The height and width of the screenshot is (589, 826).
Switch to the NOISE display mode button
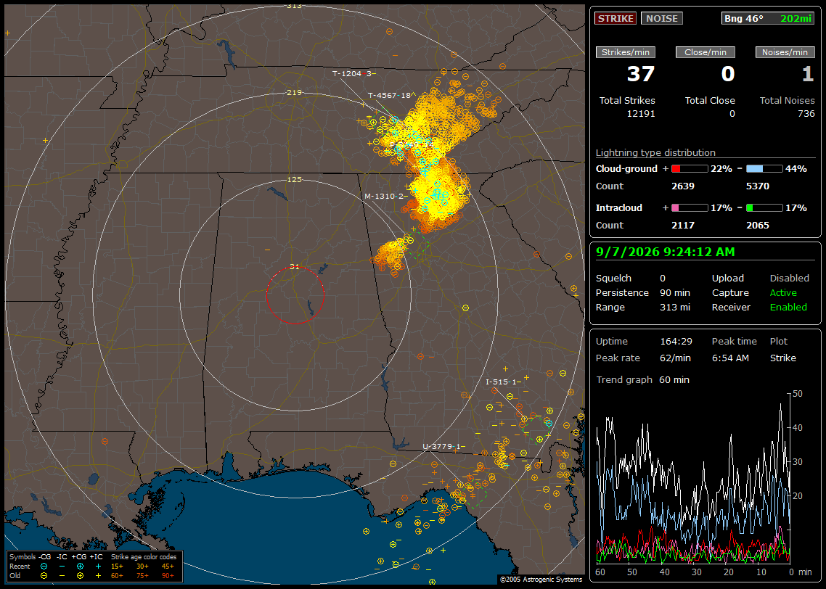(662, 18)
